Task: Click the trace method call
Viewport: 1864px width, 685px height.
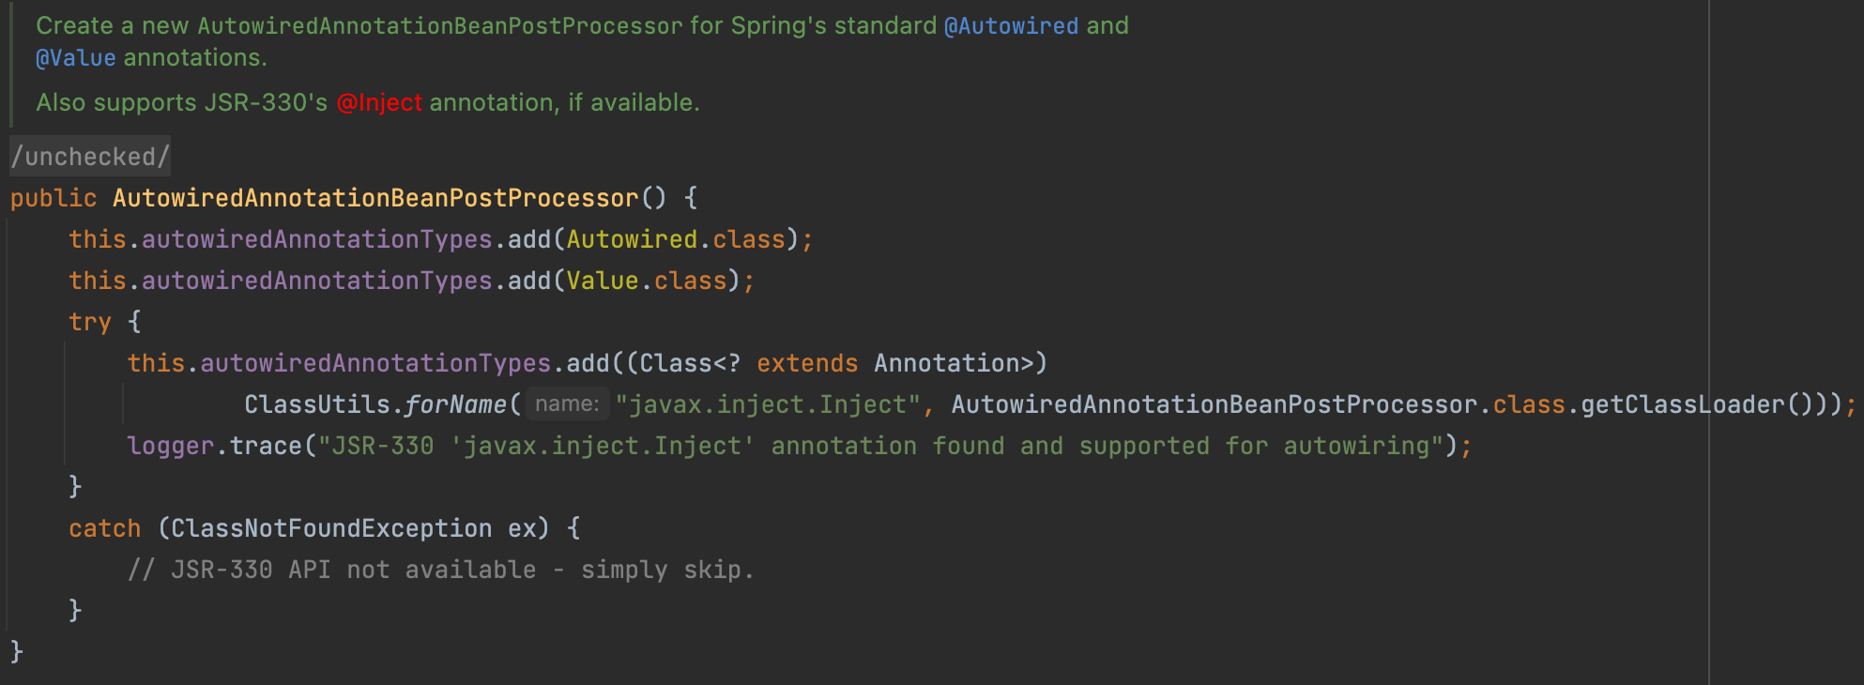Action: coord(266,446)
